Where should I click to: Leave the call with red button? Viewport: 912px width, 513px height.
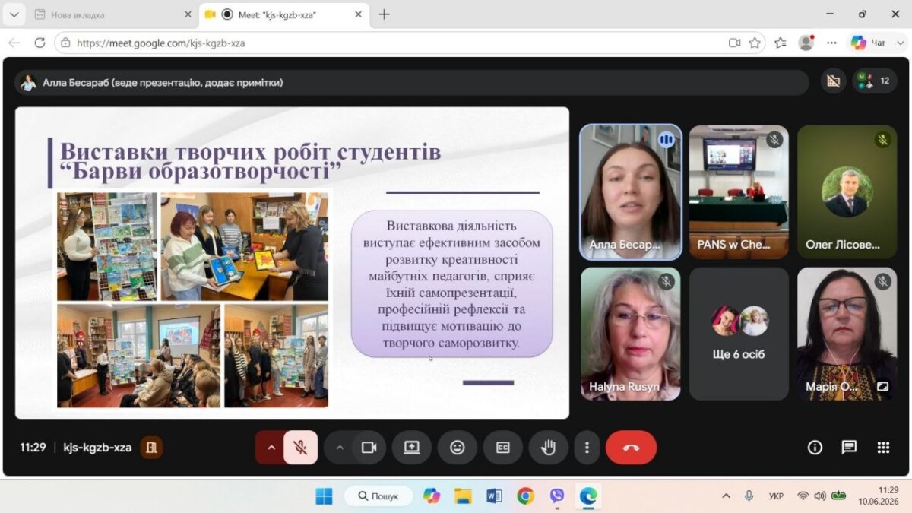click(x=631, y=448)
